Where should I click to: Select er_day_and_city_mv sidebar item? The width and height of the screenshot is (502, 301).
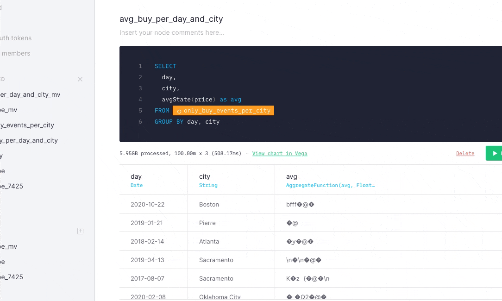(x=30, y=94)
